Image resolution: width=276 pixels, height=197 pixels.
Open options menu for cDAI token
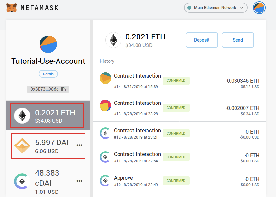pos(79,181)
